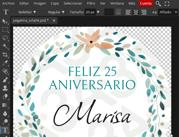Open more character options (...) button
This screenshot has height=137, width=179.
coord(118,12)
